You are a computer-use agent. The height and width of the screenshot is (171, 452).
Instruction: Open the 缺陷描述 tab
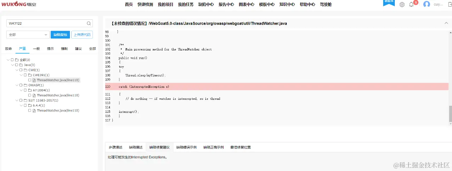point(136,147)
